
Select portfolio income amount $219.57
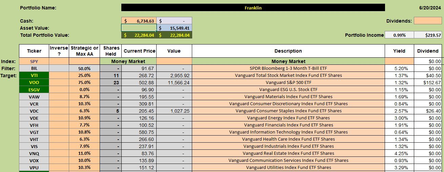point(428,35)
